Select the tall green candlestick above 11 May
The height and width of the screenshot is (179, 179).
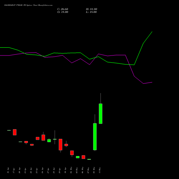coord(101,113)
